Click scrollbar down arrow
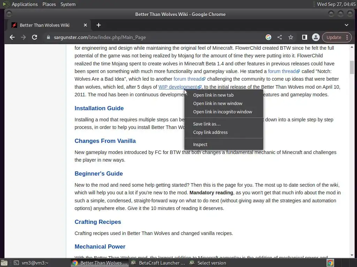The height and width of the screenshot is (267, 357). tap(352, 256)
